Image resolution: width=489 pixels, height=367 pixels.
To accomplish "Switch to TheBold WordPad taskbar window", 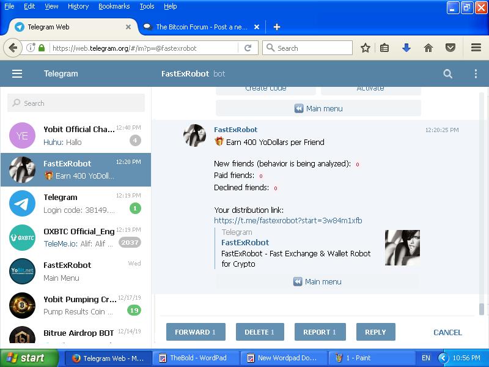I will (x=196, y=358).
